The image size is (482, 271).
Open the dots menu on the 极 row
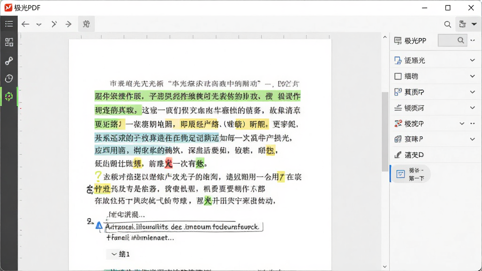tap(473, 124)
